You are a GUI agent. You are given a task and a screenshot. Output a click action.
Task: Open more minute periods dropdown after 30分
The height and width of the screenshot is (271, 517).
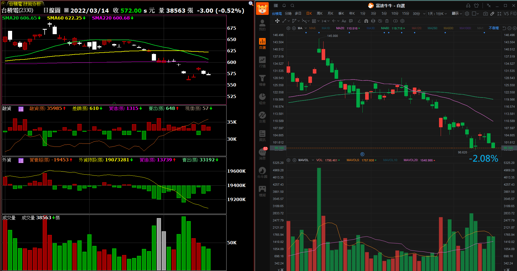tap(424, 13)
